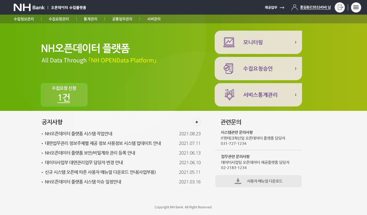Switch to 제공업무 link

coord(271,8)
